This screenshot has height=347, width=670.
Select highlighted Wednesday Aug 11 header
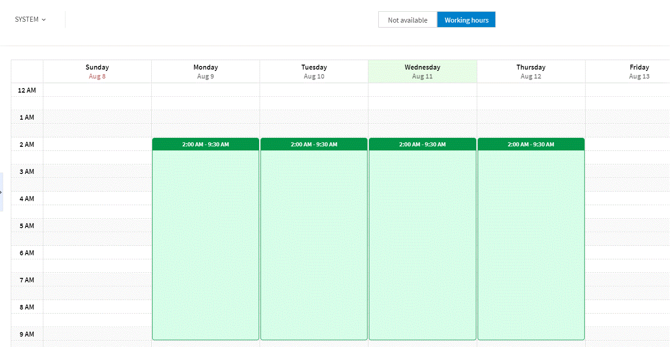tap(422, 71)
